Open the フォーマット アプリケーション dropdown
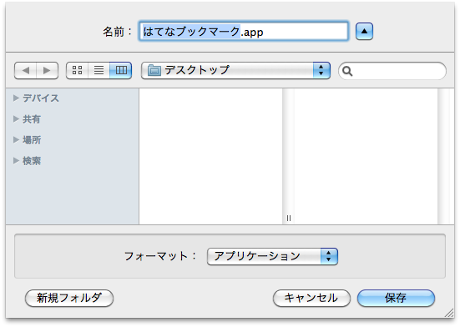460x327 pixels. click(272, 256)
